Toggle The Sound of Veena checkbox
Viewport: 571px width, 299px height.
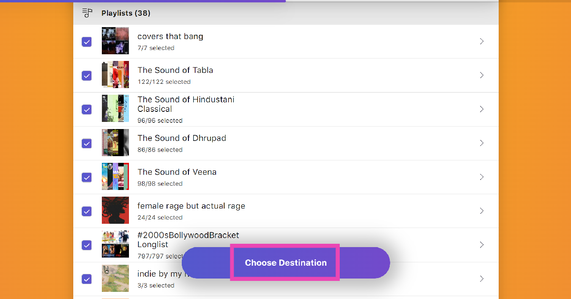[87, 177]
